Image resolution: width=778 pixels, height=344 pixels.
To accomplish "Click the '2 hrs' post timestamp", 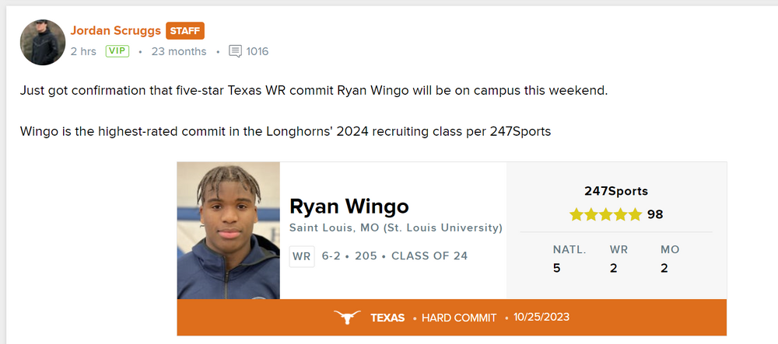I will click(83, 51).
